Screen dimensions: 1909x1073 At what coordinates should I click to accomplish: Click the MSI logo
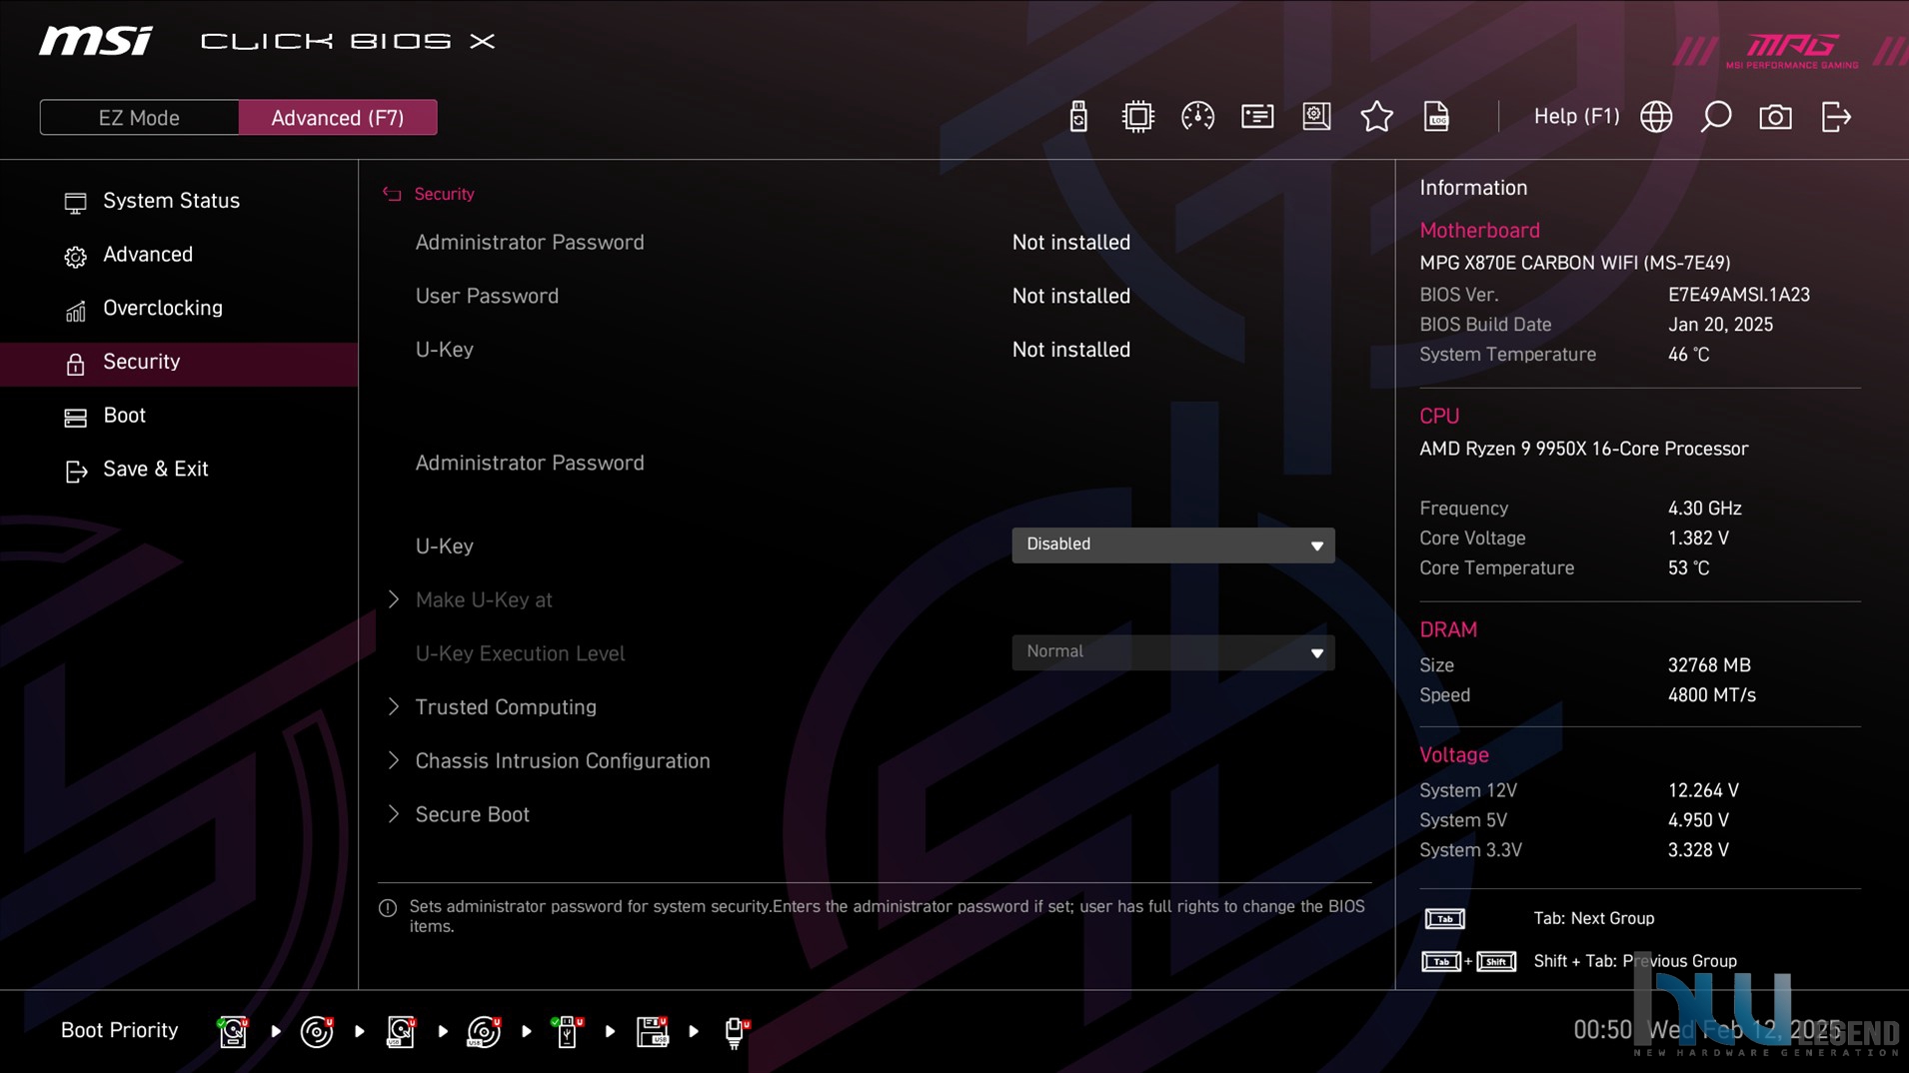(96, 41)
